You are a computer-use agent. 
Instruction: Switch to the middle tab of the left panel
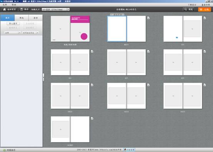[22, 18]
